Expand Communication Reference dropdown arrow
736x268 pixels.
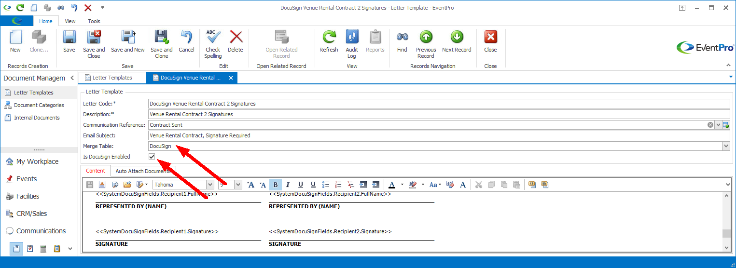click(x=718, y=125)
